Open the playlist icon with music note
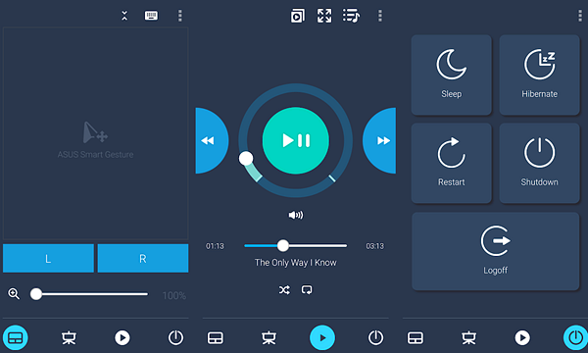Image resolution: width=588 pixels, height=353 pixels. pos(351,16)
